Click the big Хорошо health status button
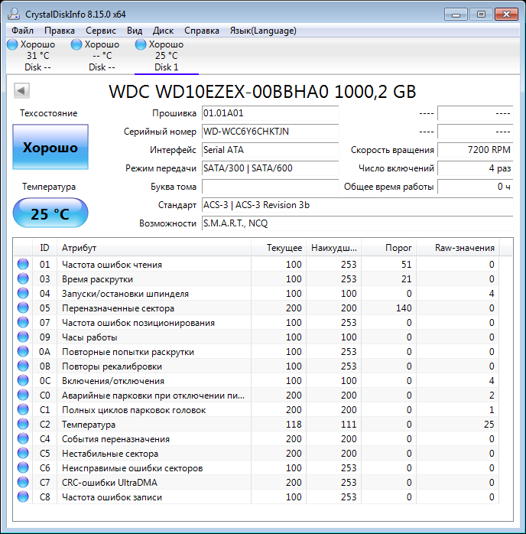 [50, 147]
